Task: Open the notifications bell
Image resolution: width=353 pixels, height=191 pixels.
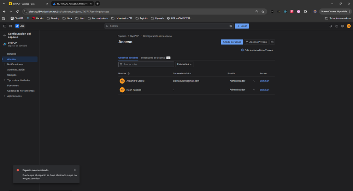Action: tap(331, 26)
